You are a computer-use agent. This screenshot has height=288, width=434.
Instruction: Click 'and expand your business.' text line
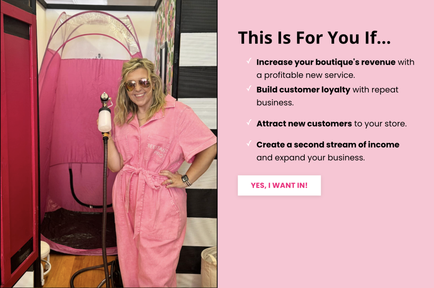tap(311, 158)
